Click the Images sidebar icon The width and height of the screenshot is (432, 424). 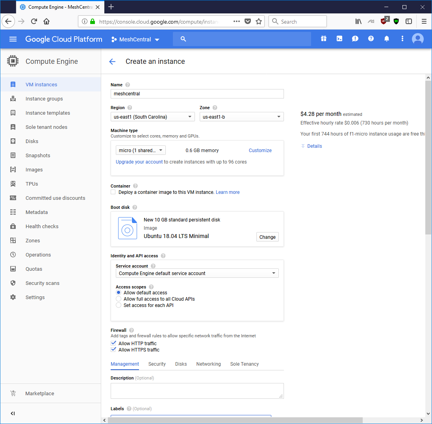[13, 169]
